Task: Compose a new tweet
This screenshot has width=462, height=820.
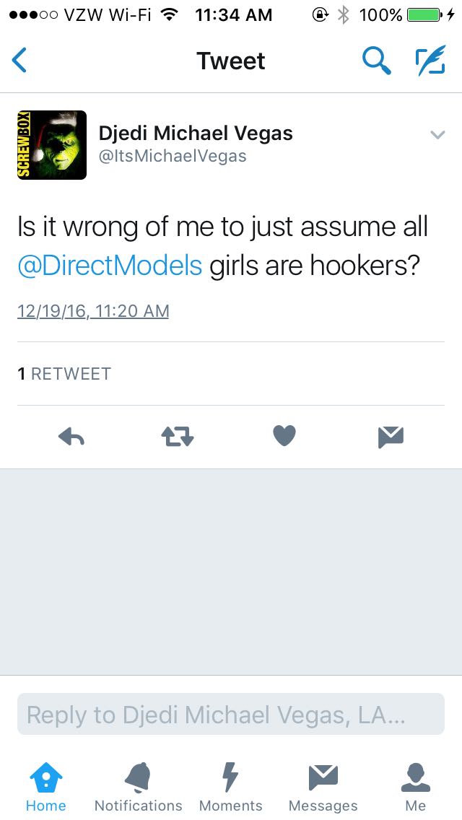Action: point(430,61)
